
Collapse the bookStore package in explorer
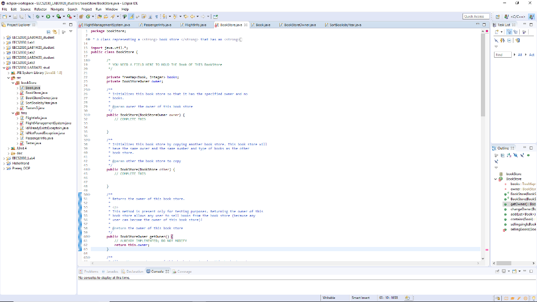[13, 83]
